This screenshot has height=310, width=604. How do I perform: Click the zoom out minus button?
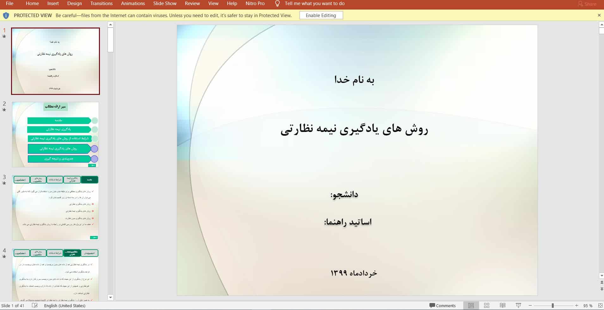click(530, 306)
